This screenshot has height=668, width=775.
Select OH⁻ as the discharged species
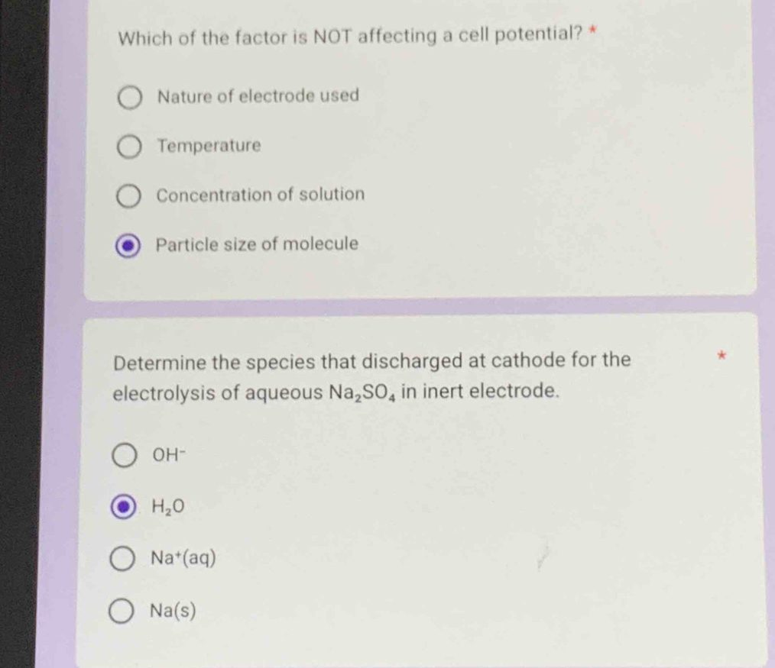(x=123, y=456)
